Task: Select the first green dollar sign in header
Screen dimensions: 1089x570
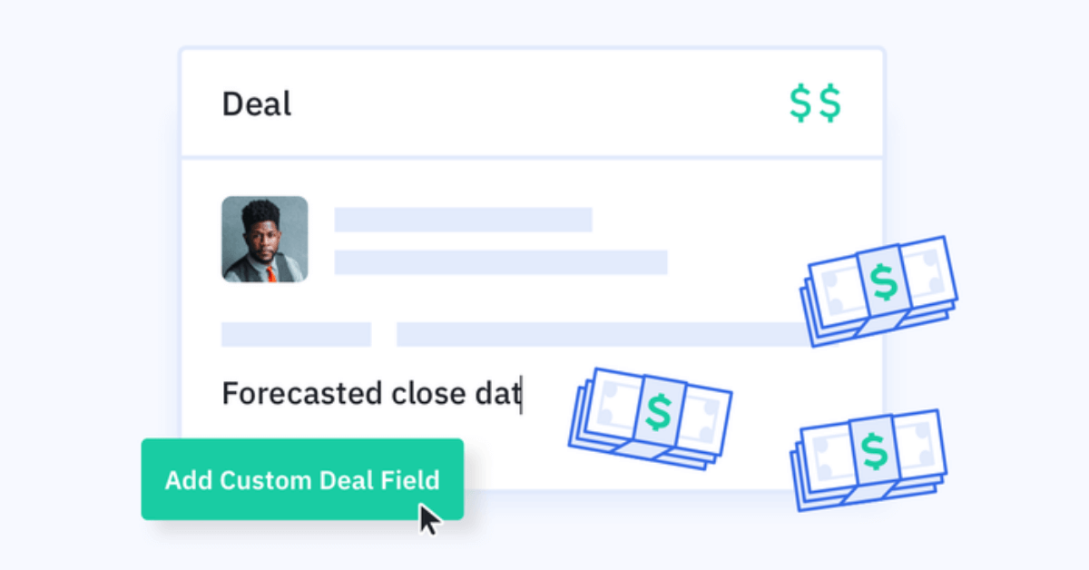Action: [x=800, y=103]
